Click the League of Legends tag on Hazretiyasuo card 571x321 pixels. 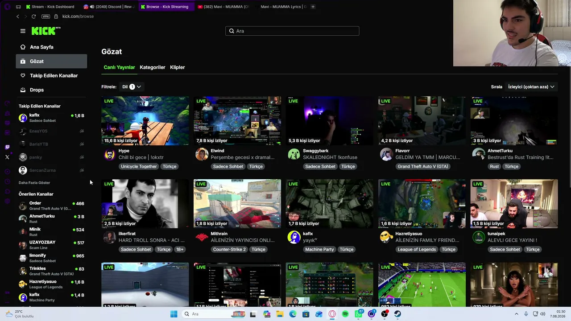[x=417, y=249]
